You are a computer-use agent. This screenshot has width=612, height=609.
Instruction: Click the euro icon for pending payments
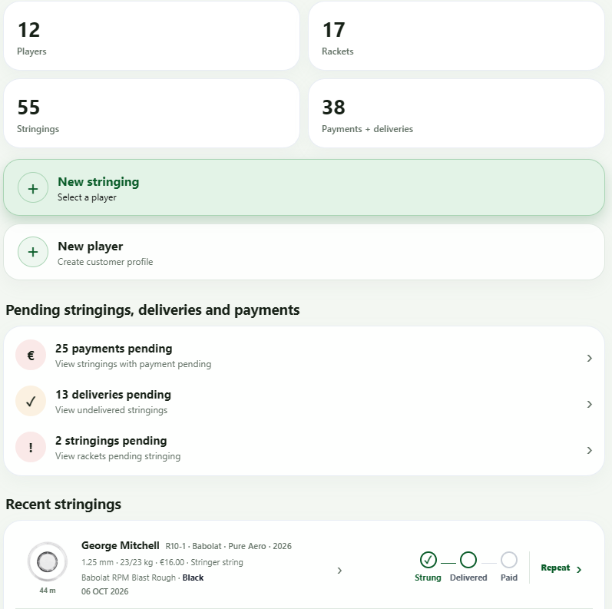[31, 356]
